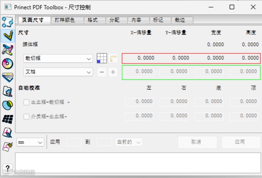The image size is (262, 178).
Task: Switch to the 分配 tab
Action: click(117, 20)
